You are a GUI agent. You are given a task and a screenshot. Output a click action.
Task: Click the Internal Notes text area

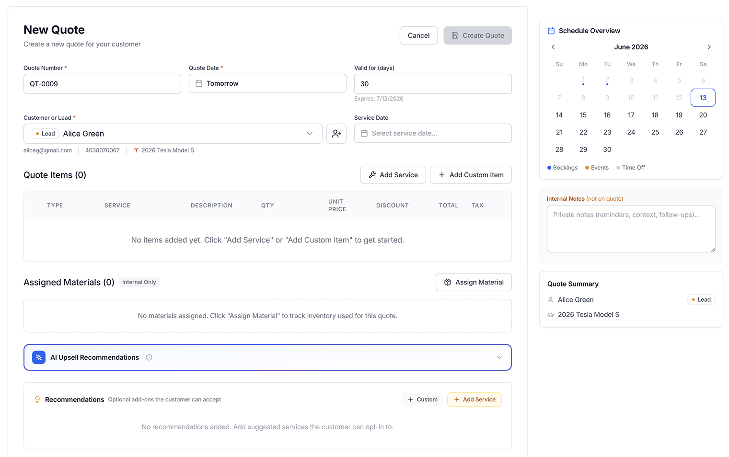point(631,229)
